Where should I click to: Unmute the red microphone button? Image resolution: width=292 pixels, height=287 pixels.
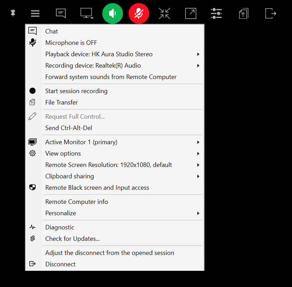coord(139,13)
